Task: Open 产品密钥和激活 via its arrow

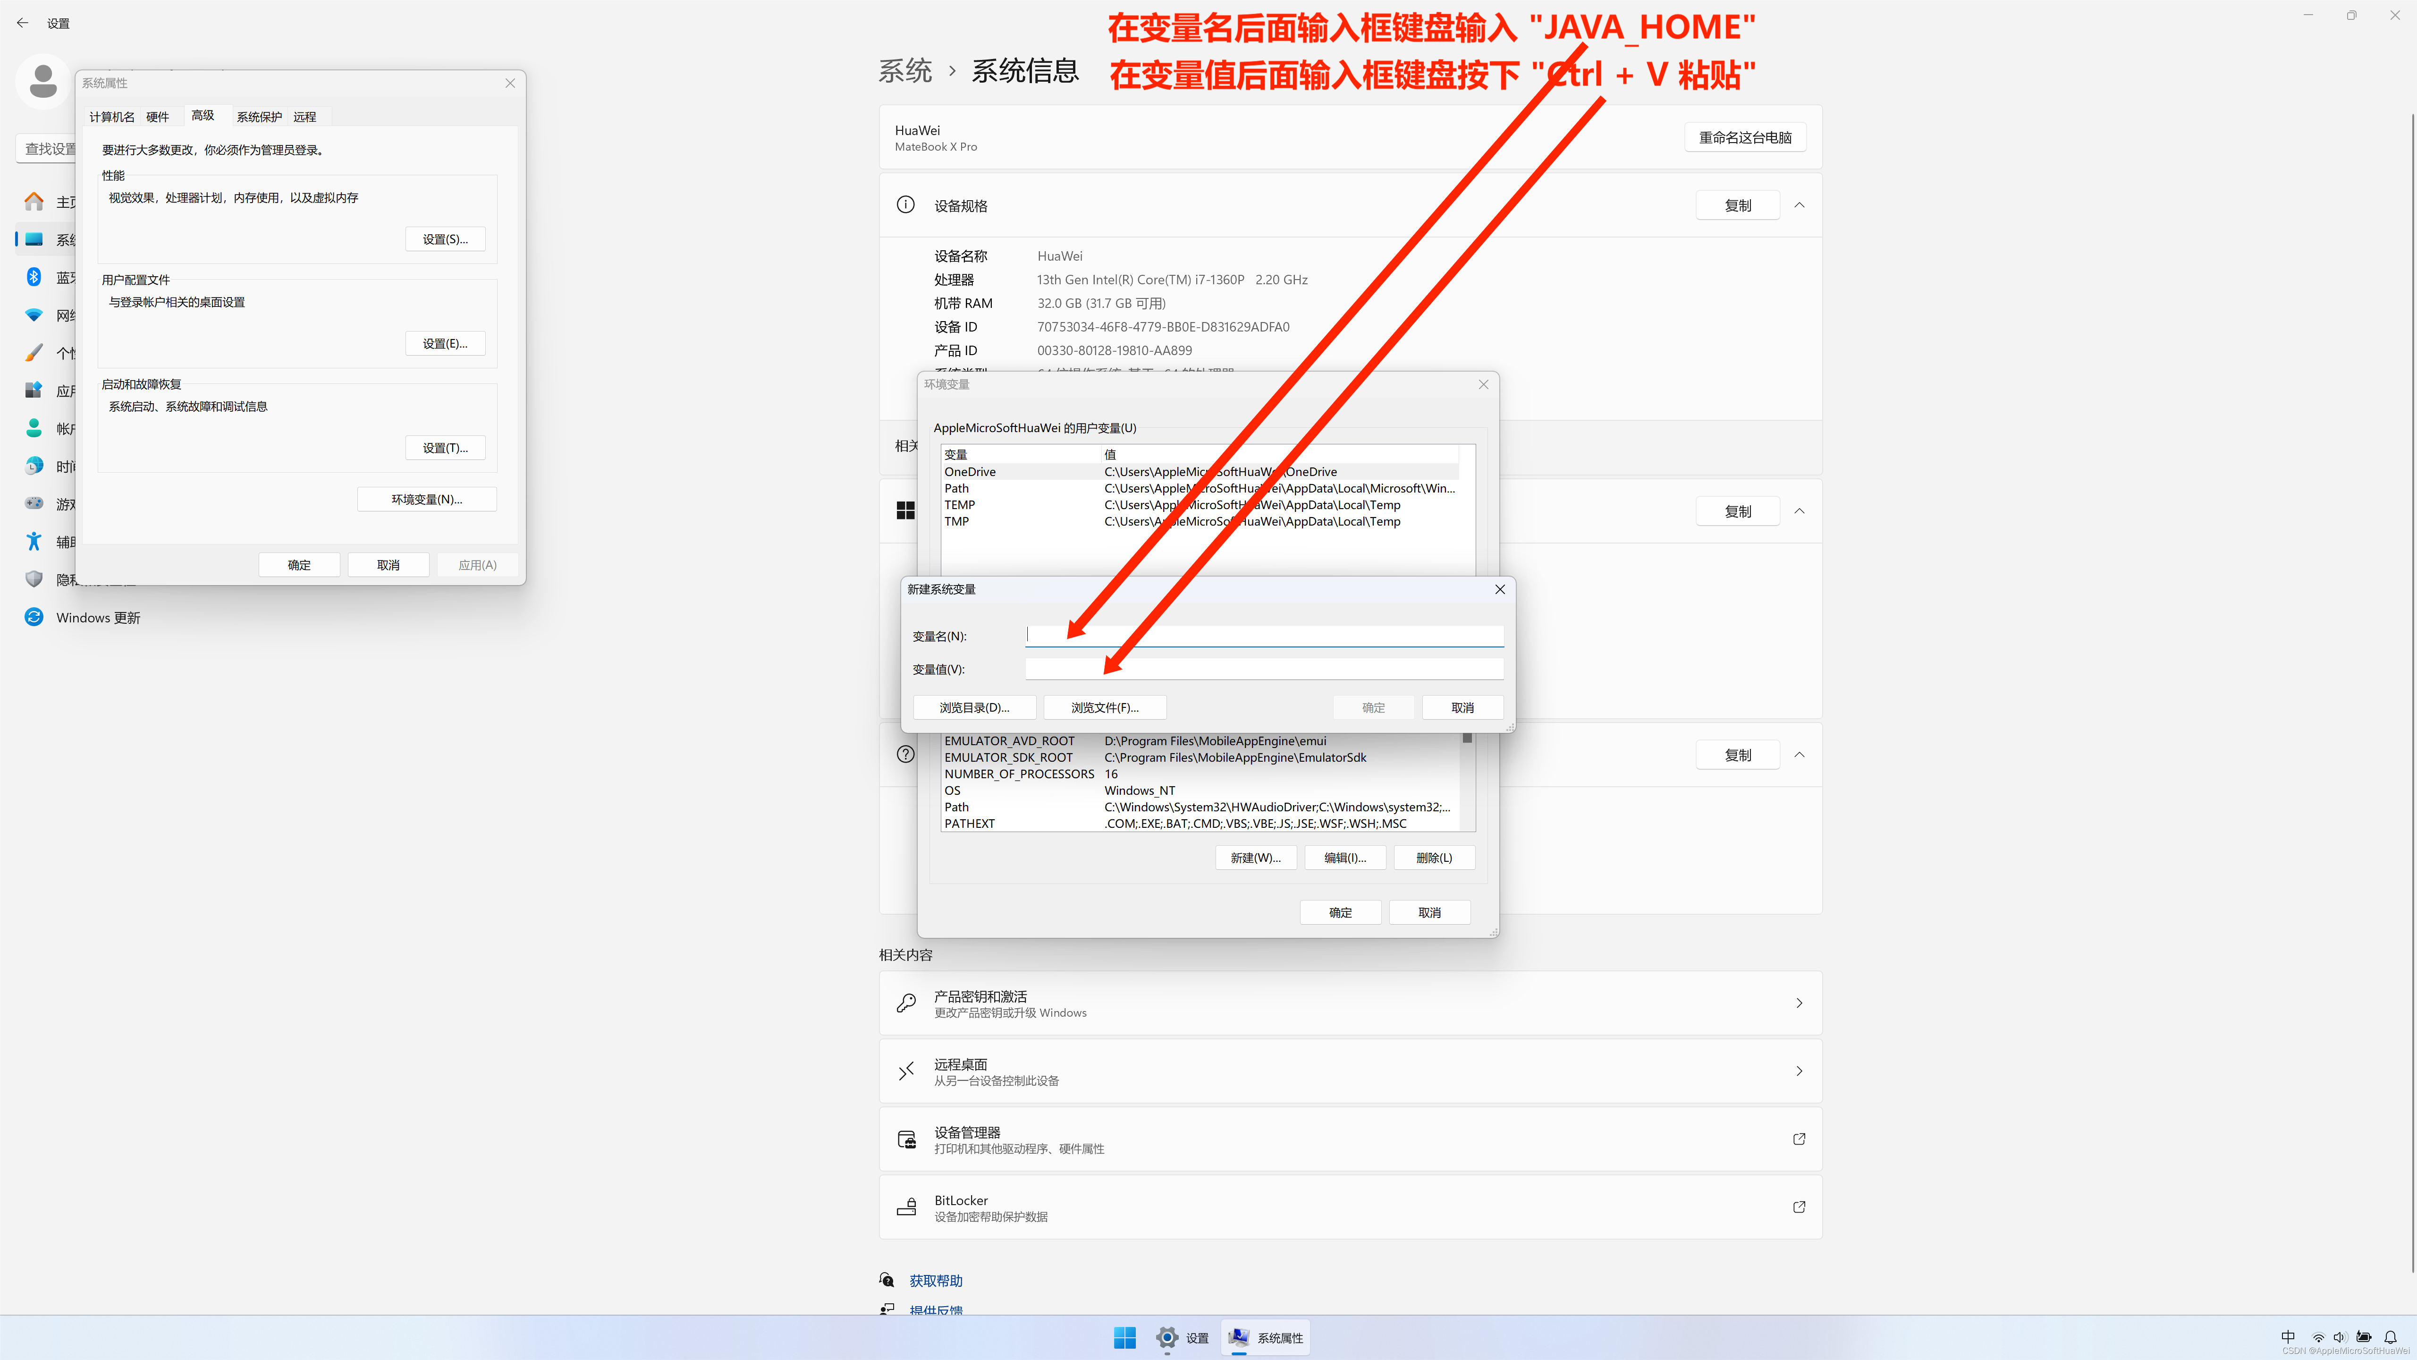Action: point(1799,1003)
